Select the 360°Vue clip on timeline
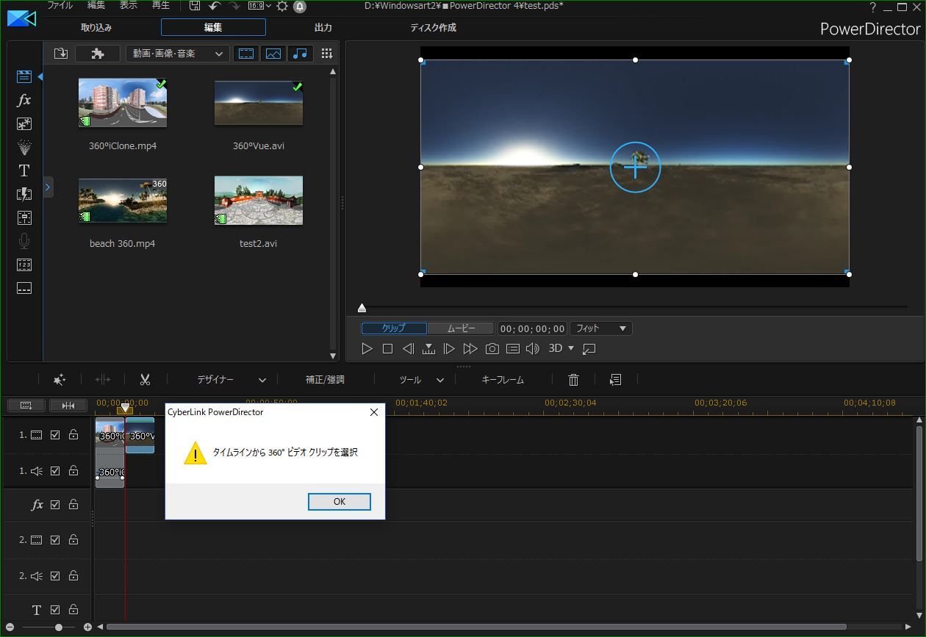The image size is (926, 637). (140, 435)
